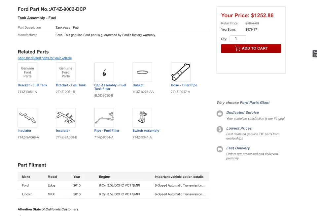Screen dimensions: 317x216
Task: Click the Pipe - Fuel Filler image
Action: pyautogui.click(x=104, y=118)
